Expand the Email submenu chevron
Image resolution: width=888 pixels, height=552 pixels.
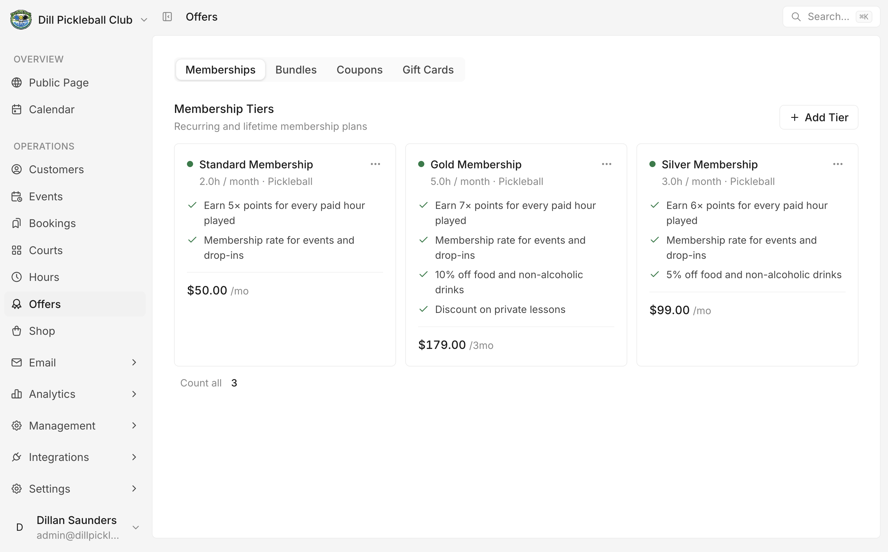pos(134,362)
